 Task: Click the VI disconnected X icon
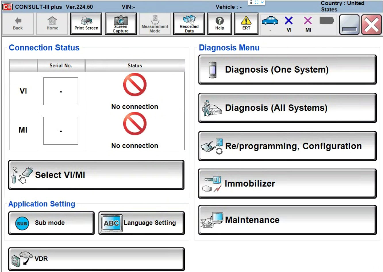[x=288, y=21]
